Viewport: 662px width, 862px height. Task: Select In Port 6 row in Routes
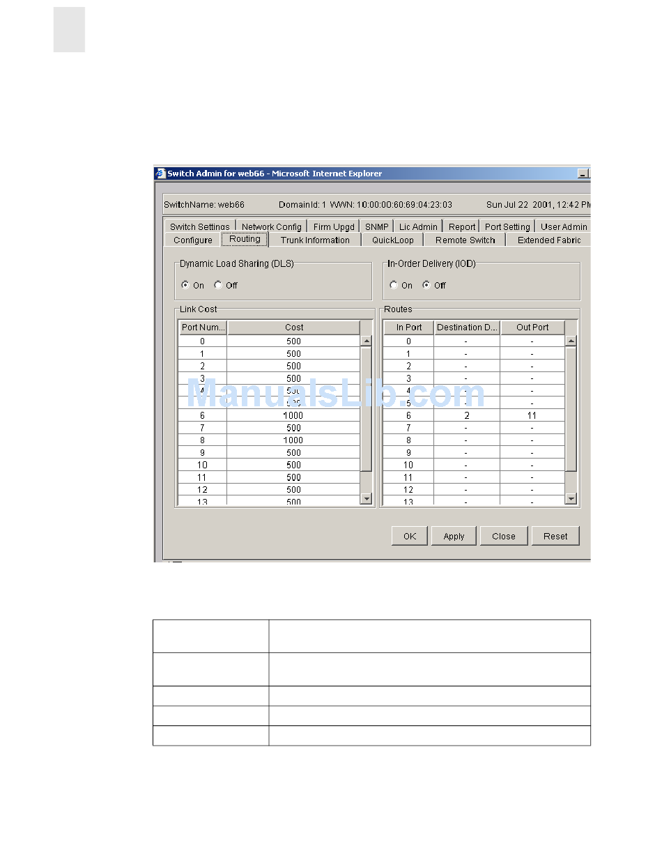(409, 415)
